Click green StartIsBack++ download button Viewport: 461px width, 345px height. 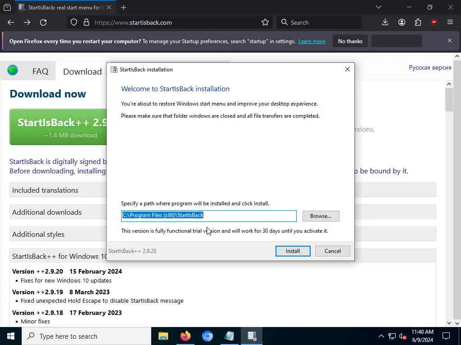58,127
